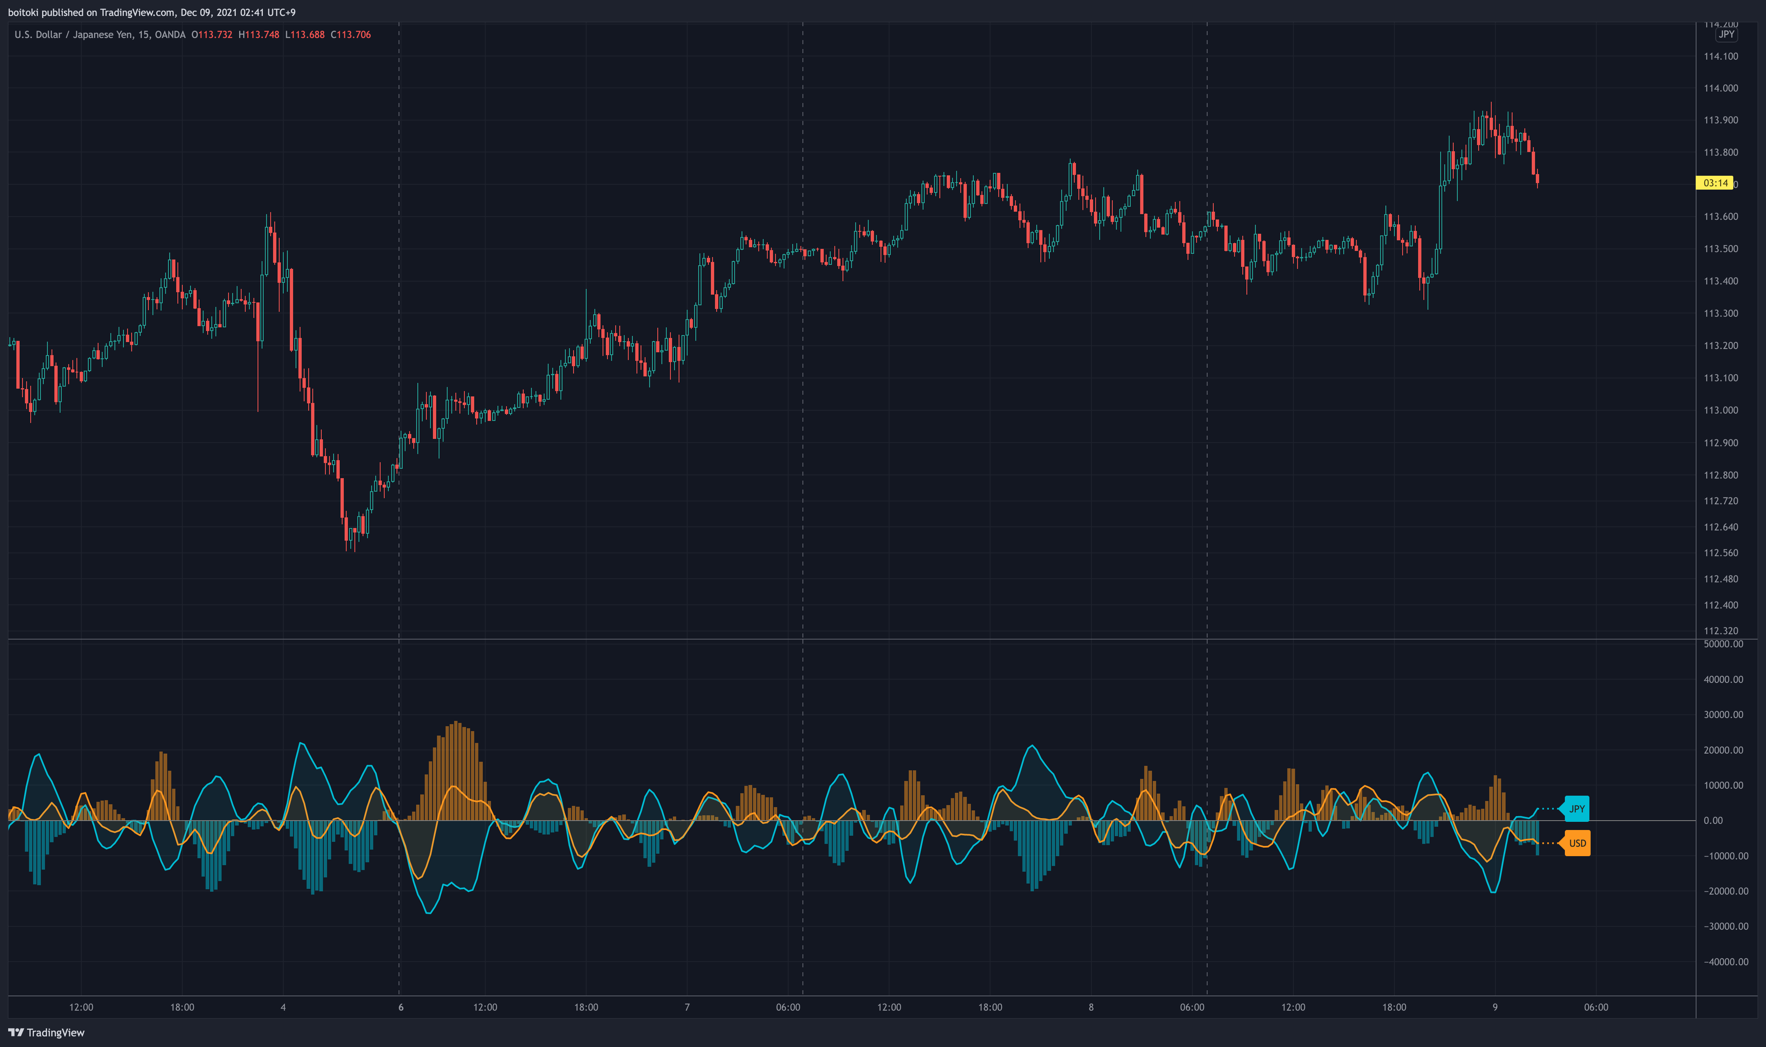Click the 10000.00 positive indicator axis label
The image size is (1766, 1047).
[x=1723, y=785]
